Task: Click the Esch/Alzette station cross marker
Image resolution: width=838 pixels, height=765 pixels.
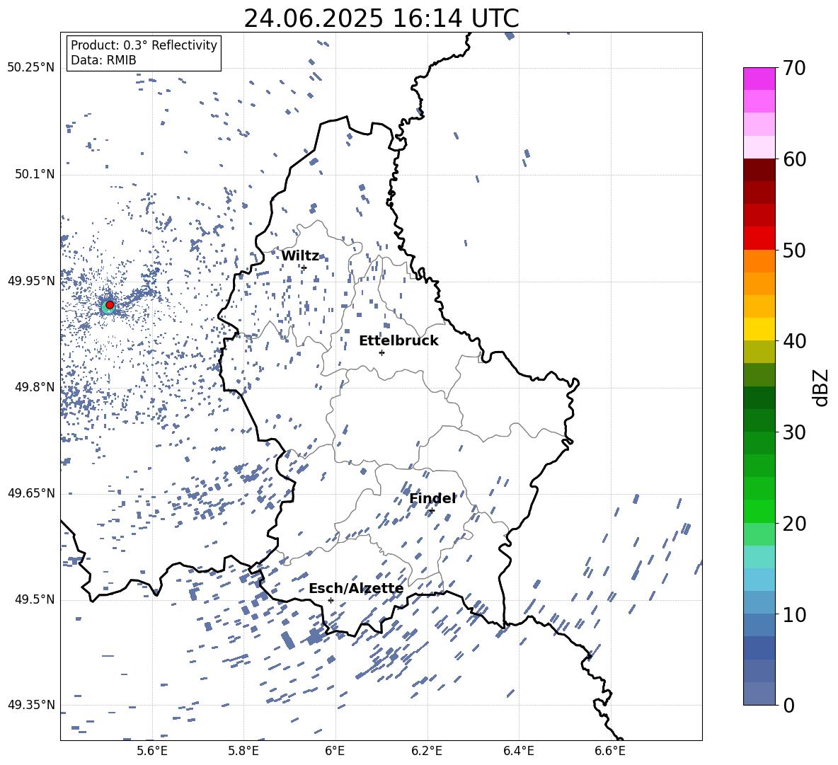Action: point(331,600)
